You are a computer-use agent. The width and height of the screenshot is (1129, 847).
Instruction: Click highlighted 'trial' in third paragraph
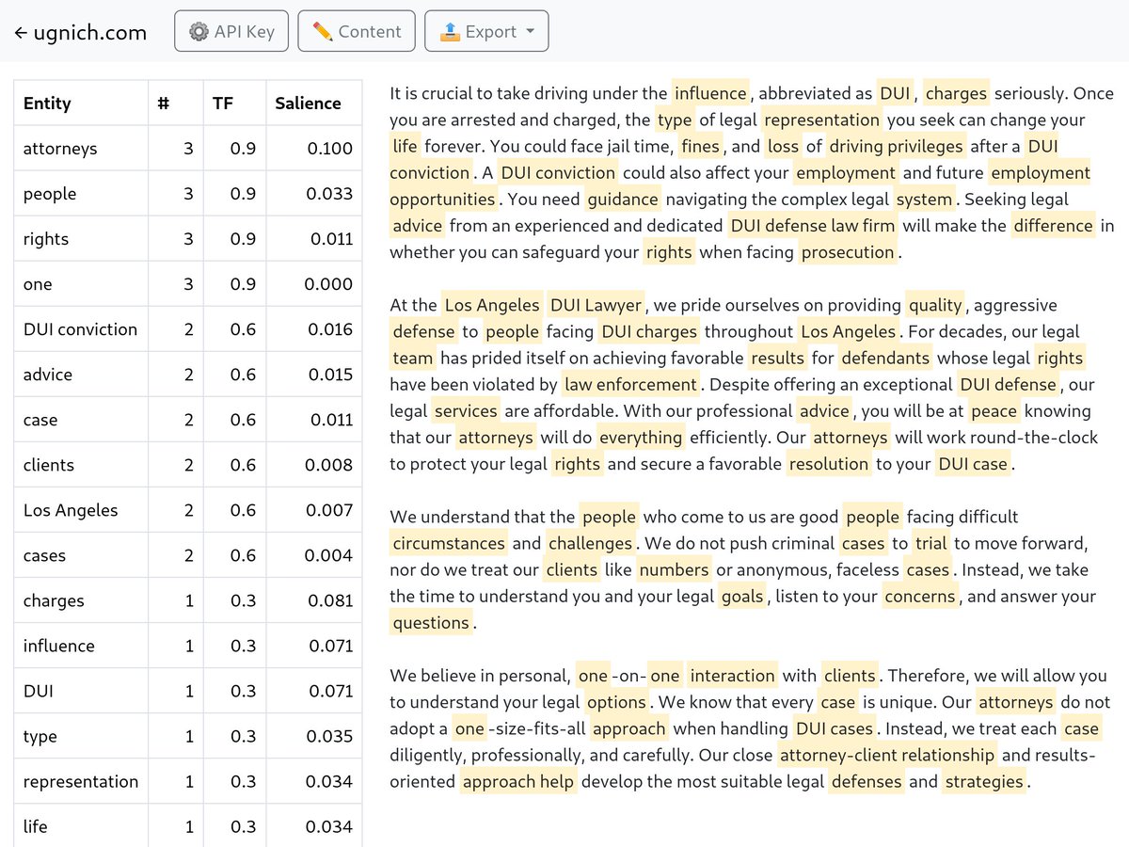point(930,544)
